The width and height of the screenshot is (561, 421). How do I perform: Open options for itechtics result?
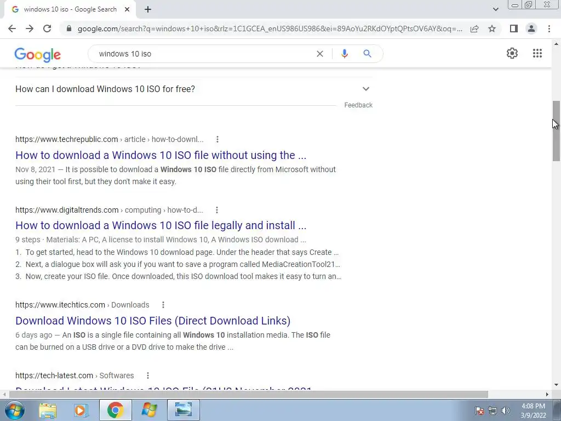[x=163, y=305]
